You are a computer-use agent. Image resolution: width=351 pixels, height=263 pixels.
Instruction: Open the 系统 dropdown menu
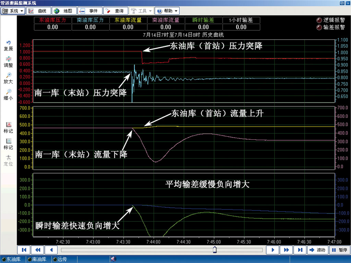[x=13, y=11]
